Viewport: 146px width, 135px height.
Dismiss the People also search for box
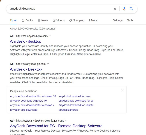pyautogui.click(x=123, y=90)
